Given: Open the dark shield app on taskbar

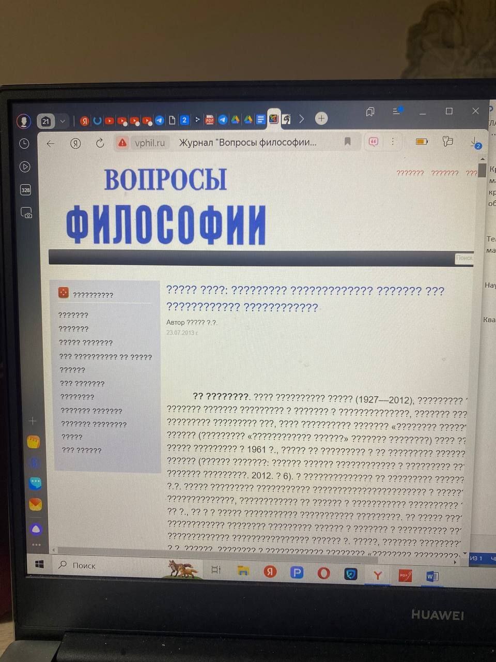Looking at the screenshot, I should pos(351,574).
